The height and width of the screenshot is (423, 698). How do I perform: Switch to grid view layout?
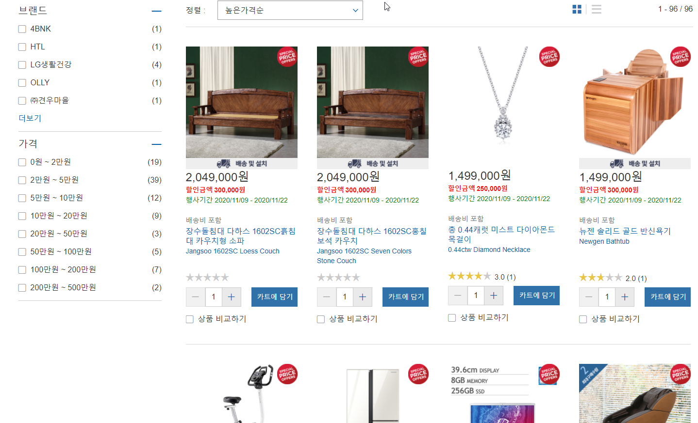coord(577,9)
